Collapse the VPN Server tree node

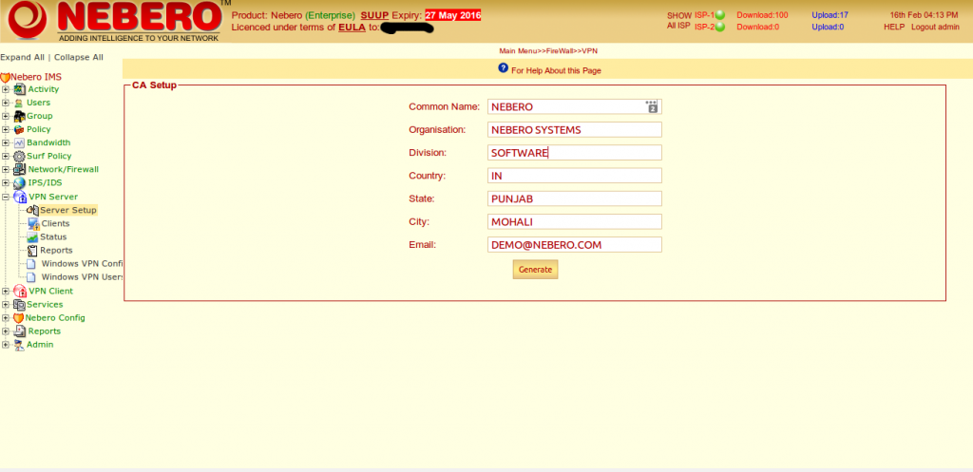point(6,197)
